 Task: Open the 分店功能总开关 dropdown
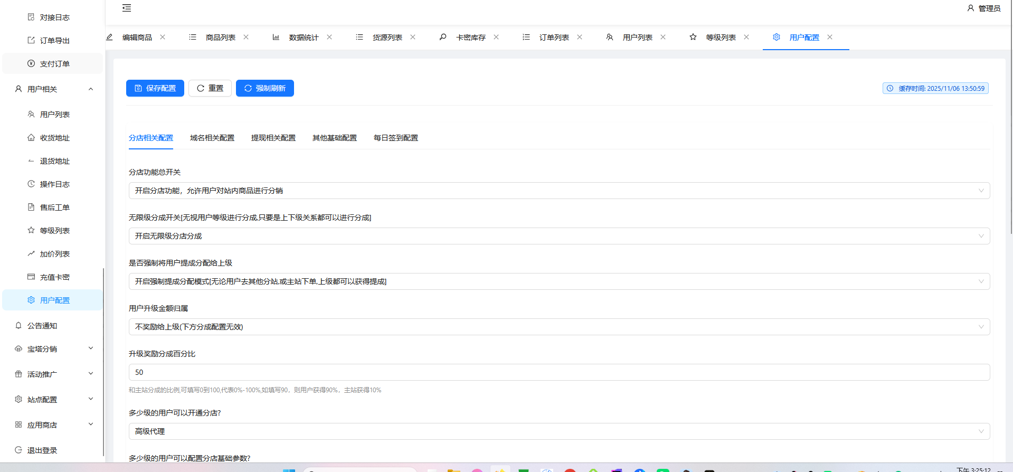[x=558, y=191]
